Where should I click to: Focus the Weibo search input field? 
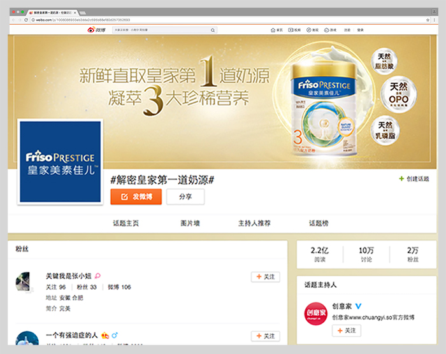tap(161, 30)
